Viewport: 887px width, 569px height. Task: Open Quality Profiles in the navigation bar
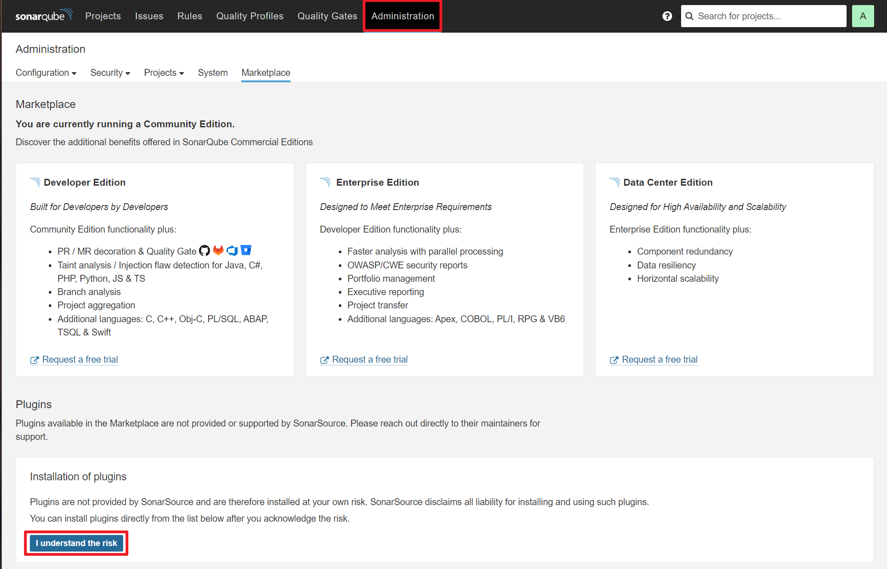click(250, 16)
